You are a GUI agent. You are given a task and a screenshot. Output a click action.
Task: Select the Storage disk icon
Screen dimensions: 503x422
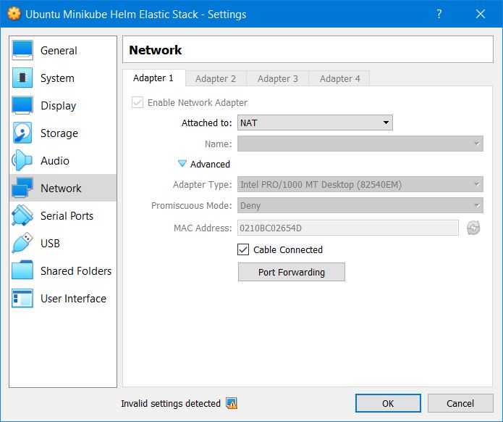(x=22, y=133)
